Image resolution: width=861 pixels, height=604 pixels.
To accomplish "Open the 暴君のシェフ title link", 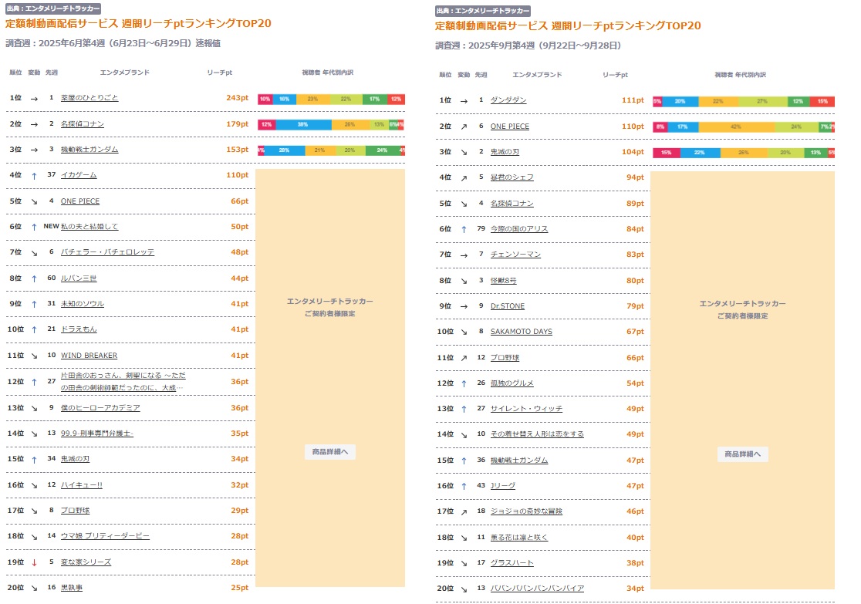I will click(x=512, y=177).
